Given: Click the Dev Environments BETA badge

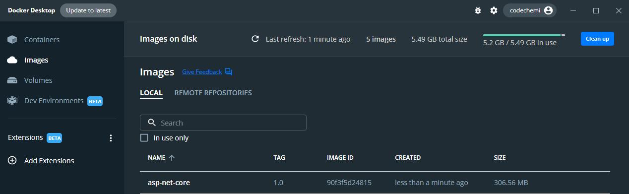Looking at the screenshot, I should [x=95, y=101].
